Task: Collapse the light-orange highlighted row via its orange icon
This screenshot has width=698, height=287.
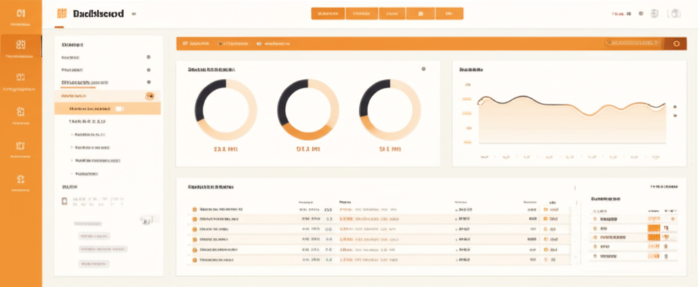Action: 149,95
